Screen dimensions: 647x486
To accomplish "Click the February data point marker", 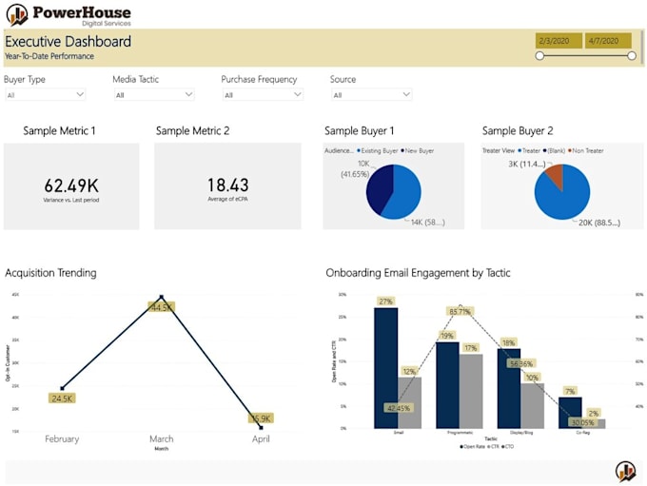I will [62, 388].
